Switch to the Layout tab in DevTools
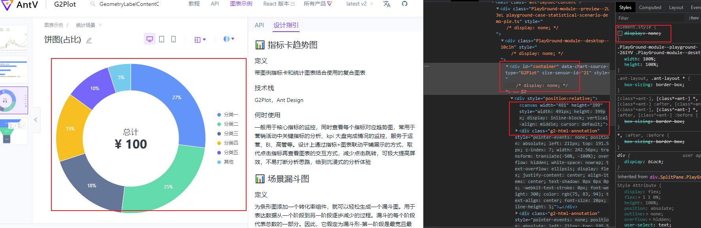The image size is (701, 228). click(676, 8)
